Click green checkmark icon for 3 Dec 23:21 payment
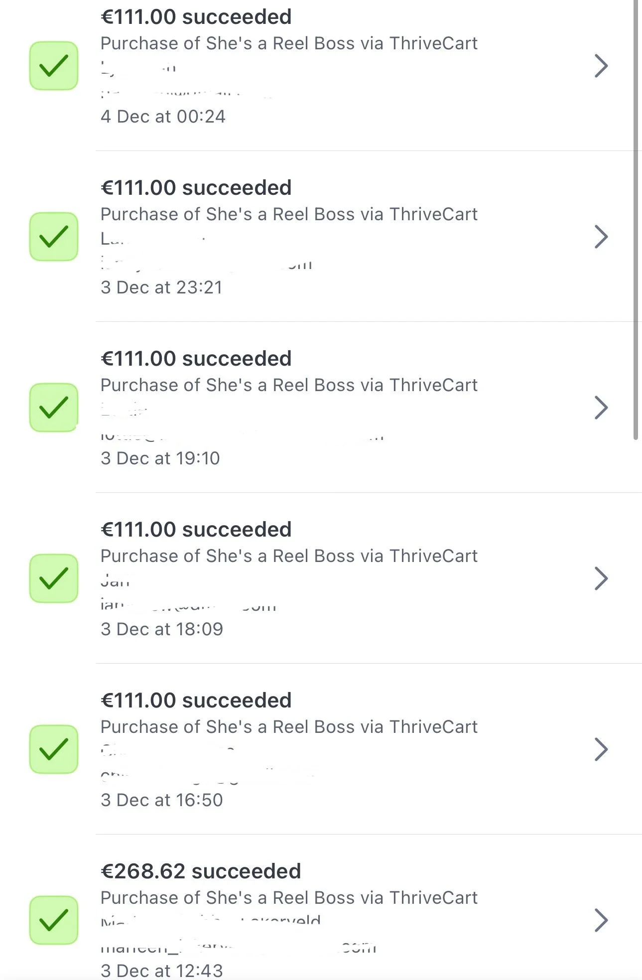Screen dimensions: 642x980 point(54,237)
